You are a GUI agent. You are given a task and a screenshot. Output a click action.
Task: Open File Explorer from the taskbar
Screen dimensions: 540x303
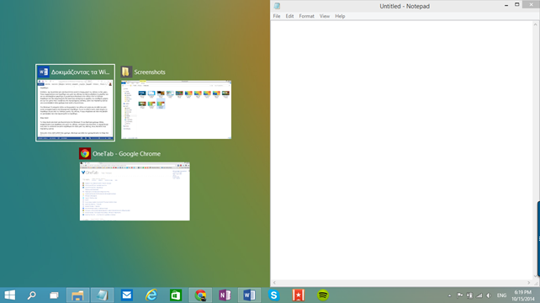click(x=77, y=295)
